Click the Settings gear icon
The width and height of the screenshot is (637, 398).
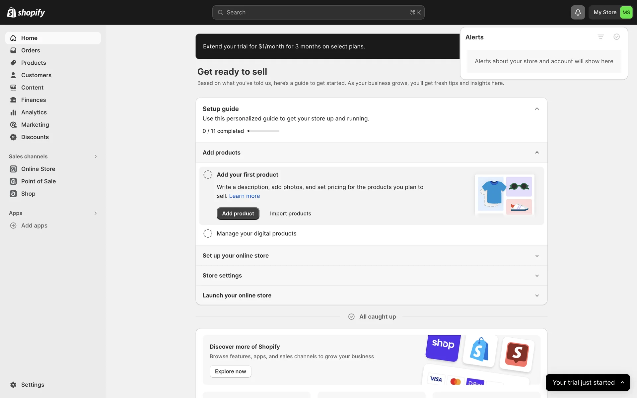13,385
